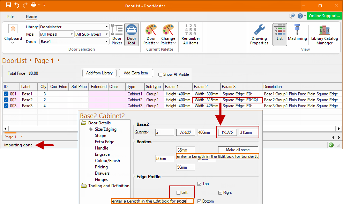Open the File menu

pos(10,16)
